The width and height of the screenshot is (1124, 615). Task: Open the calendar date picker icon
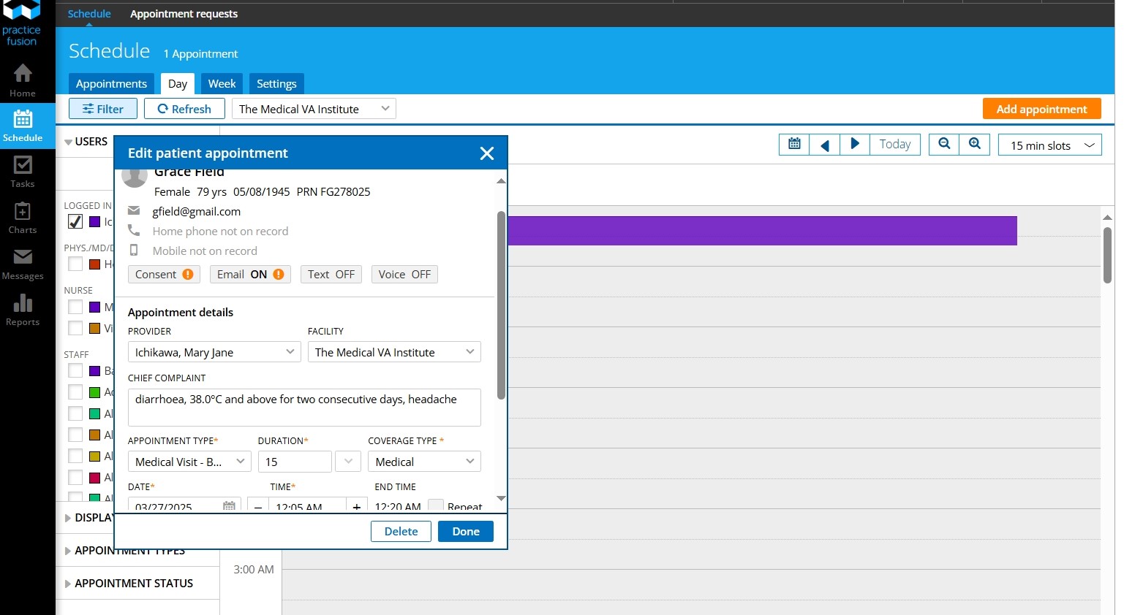click(x=794, y=144)
